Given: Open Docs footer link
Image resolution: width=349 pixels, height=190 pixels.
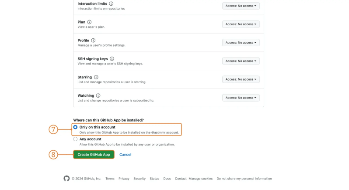Looking at the screenshot, I should pyautogui.click(x=167, y=179).
